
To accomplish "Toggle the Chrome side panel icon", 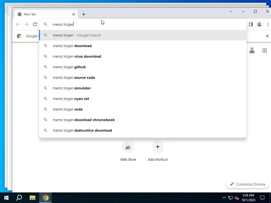I will coord(251,24).
